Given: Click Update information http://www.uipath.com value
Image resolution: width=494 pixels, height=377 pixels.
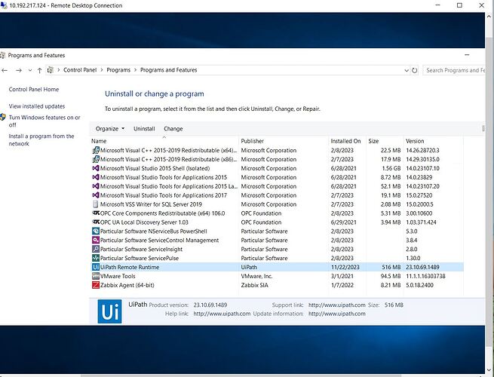Looking at the screenshot, I should click(x=337, y=314).
